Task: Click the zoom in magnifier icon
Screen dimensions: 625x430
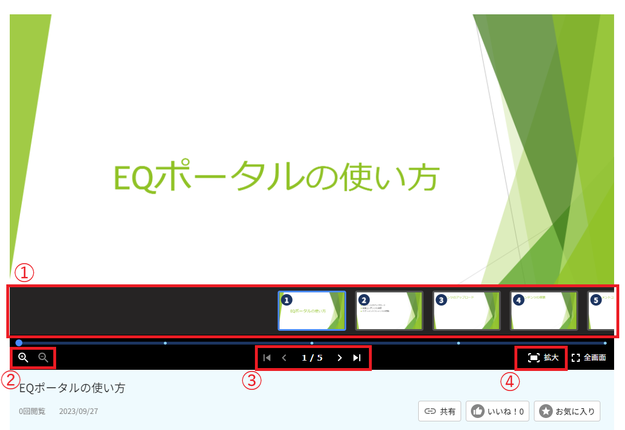Action: click(x=23, y=358)
